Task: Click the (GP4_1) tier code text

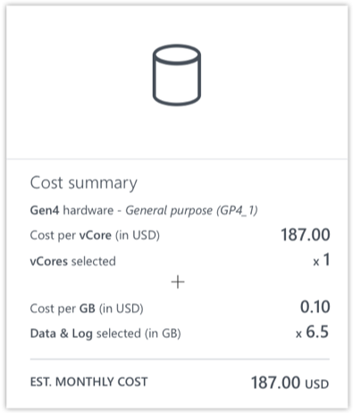Action: point(237,211)
